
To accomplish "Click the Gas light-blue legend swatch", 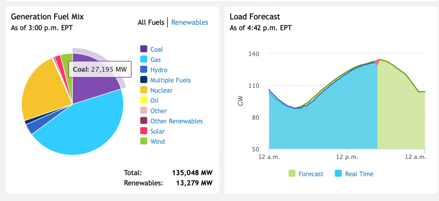I will tap(144, 60).
